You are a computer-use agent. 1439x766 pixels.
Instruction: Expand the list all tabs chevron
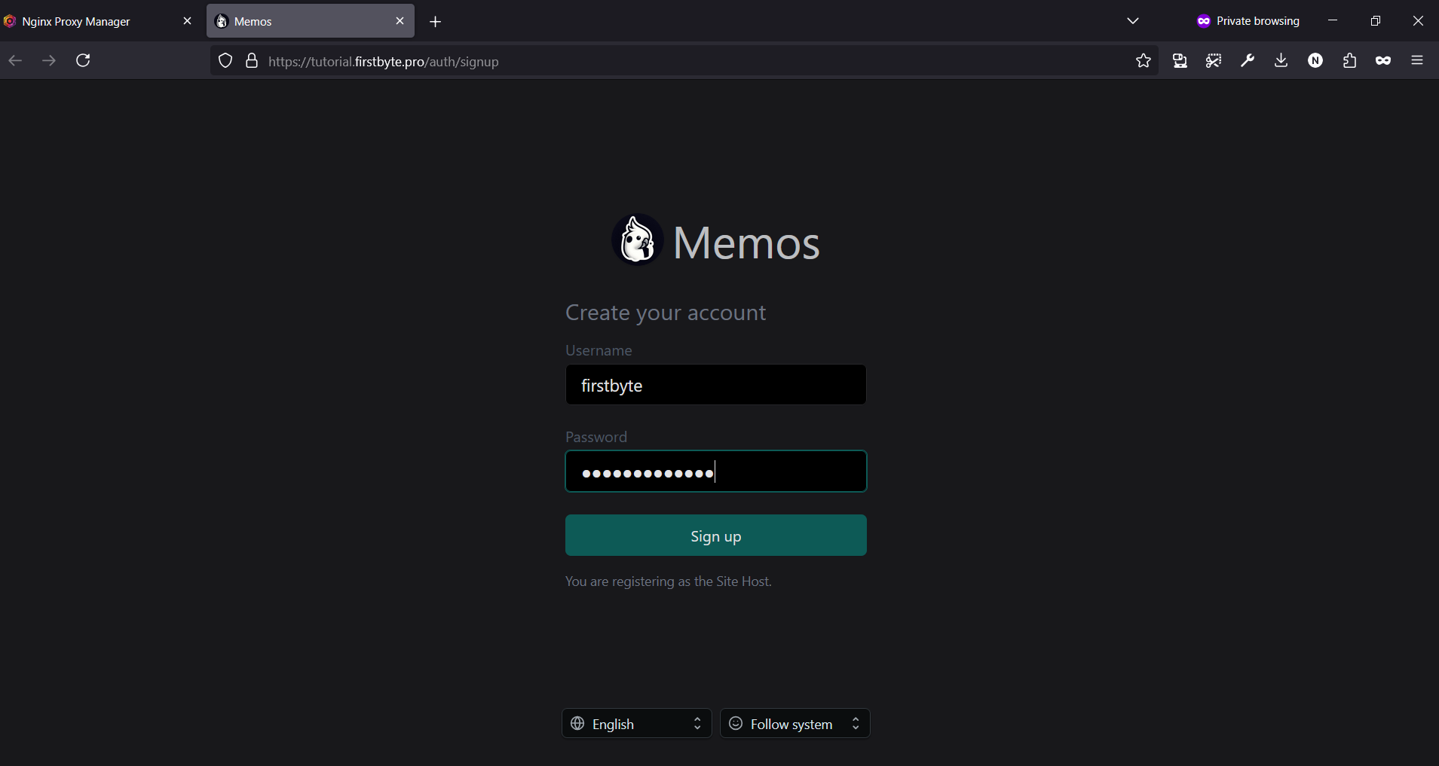click(1132, 21)
